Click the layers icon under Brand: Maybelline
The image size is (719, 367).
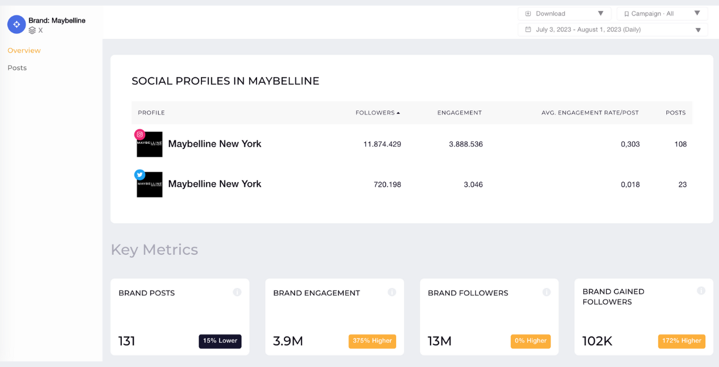click(x=33, y=30)
